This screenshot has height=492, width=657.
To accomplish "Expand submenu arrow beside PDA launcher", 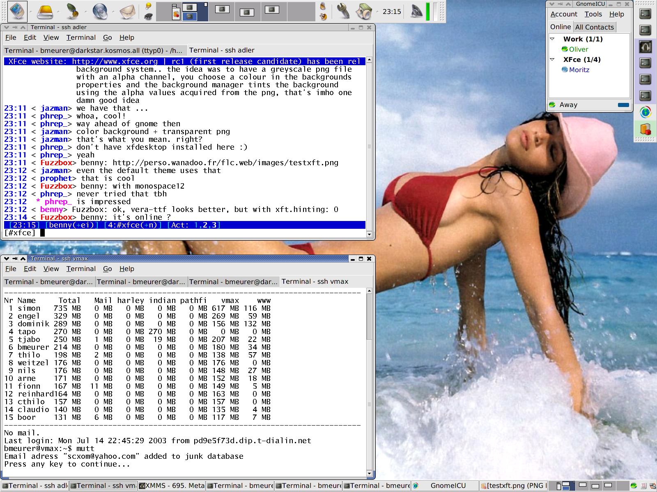I will click(30, 11).
